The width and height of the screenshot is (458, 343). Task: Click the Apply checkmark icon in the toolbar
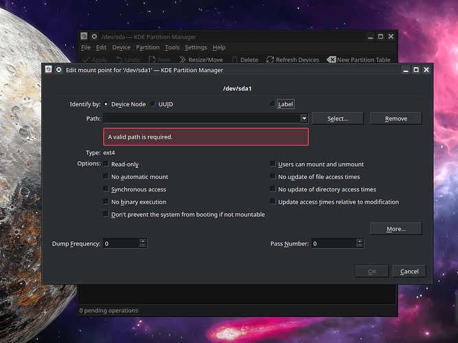[86, 60]
